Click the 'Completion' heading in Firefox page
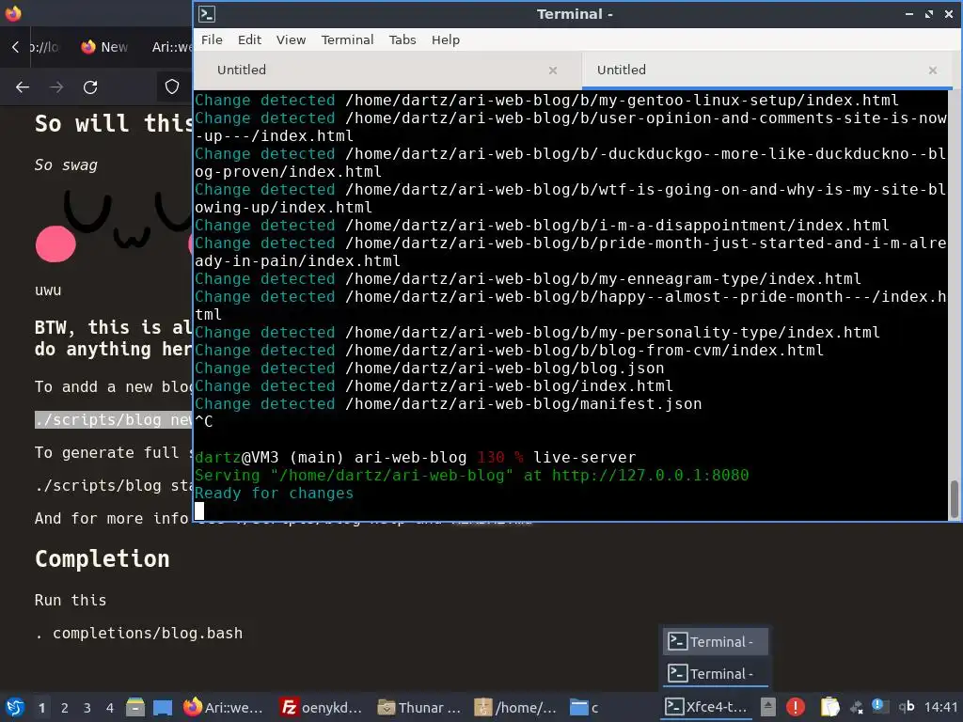Screen dimensions: 963x722 [x=102, y=558]
